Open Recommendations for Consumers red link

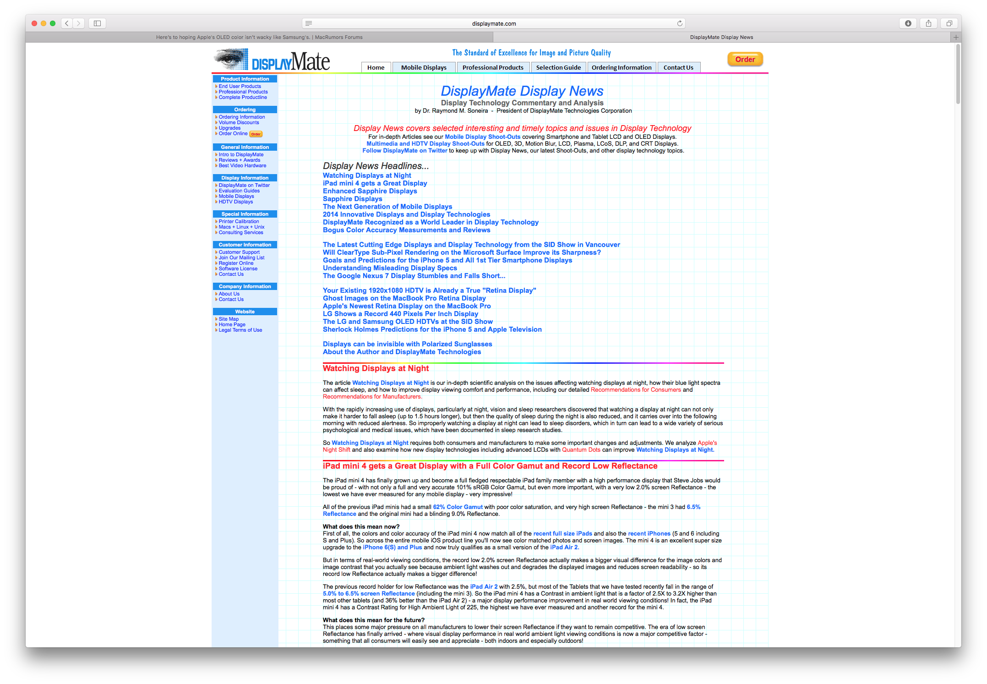(x=636, y=390)
